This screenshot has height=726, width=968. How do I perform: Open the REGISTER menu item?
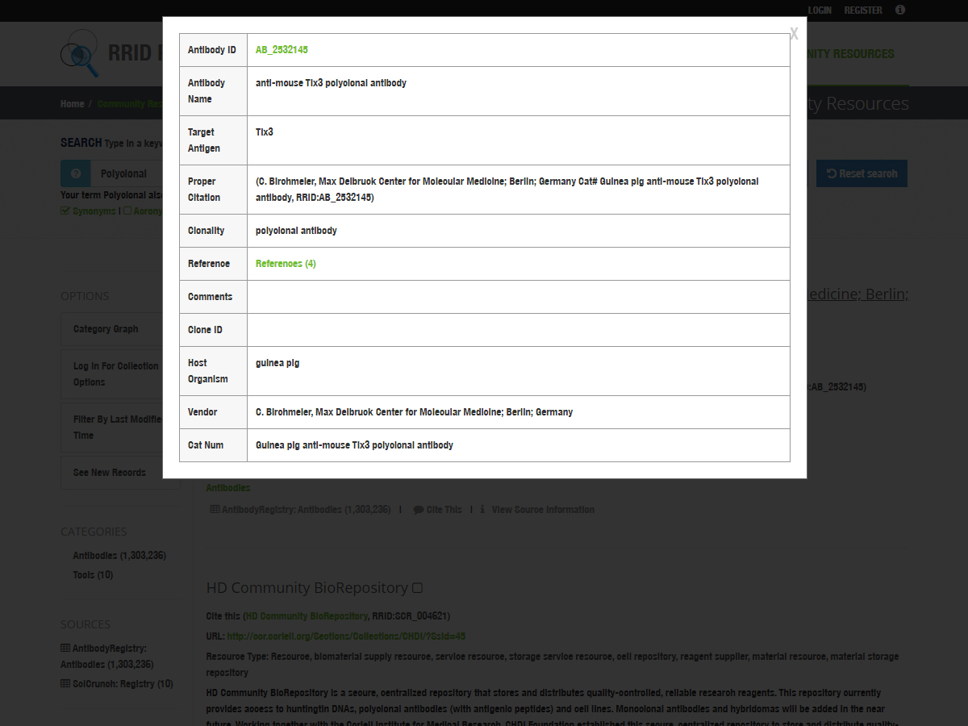coord(863,10)
